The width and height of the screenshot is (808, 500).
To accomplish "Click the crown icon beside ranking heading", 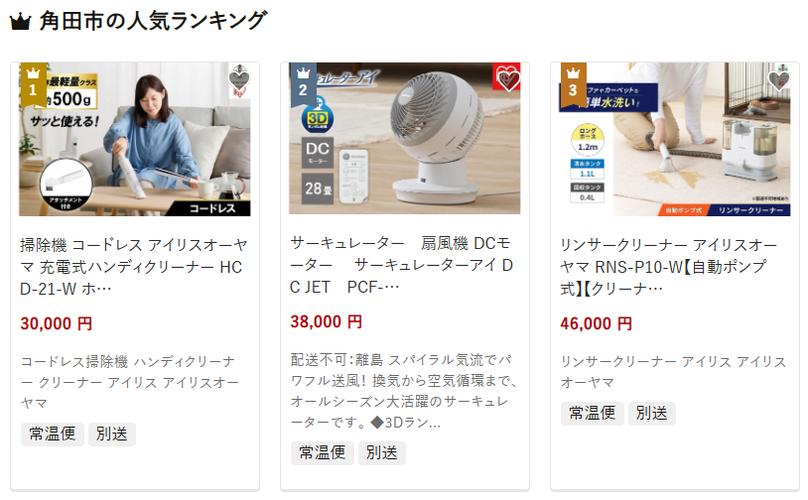I will click(x=20, y=22).
